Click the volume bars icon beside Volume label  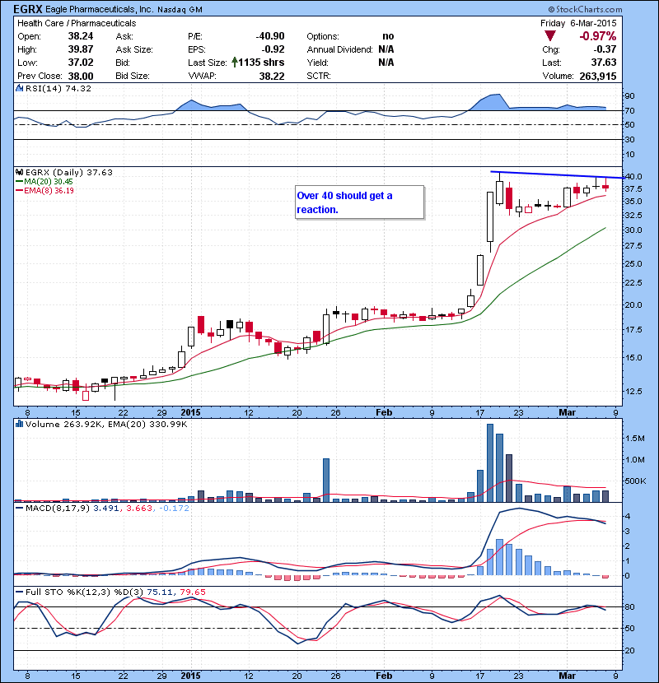(19, 424)
